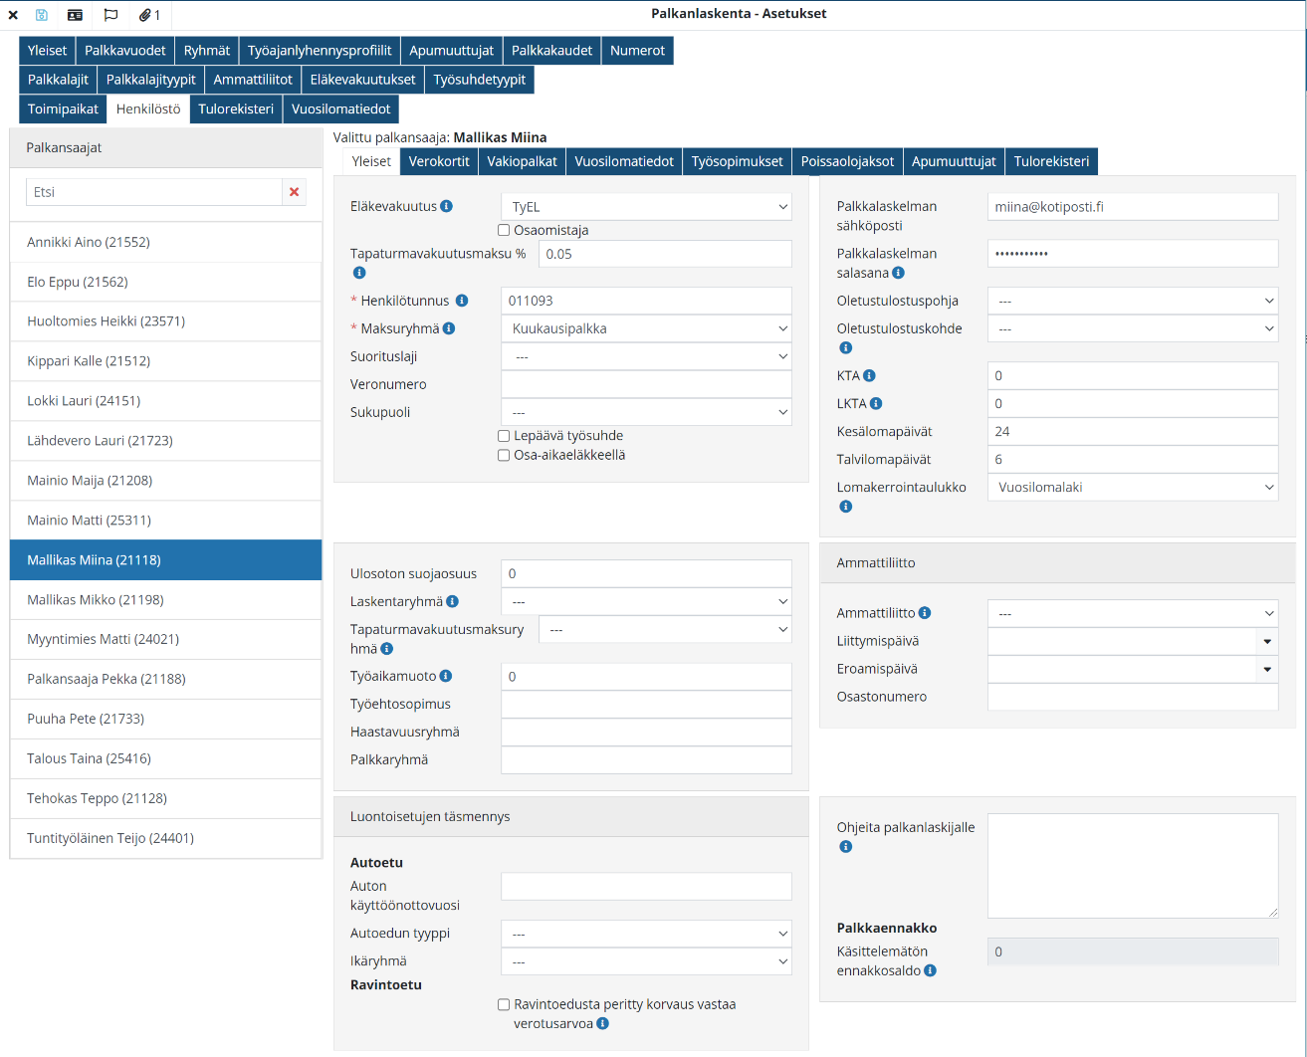Open attachments via the paperclip icon

(145, 15)
